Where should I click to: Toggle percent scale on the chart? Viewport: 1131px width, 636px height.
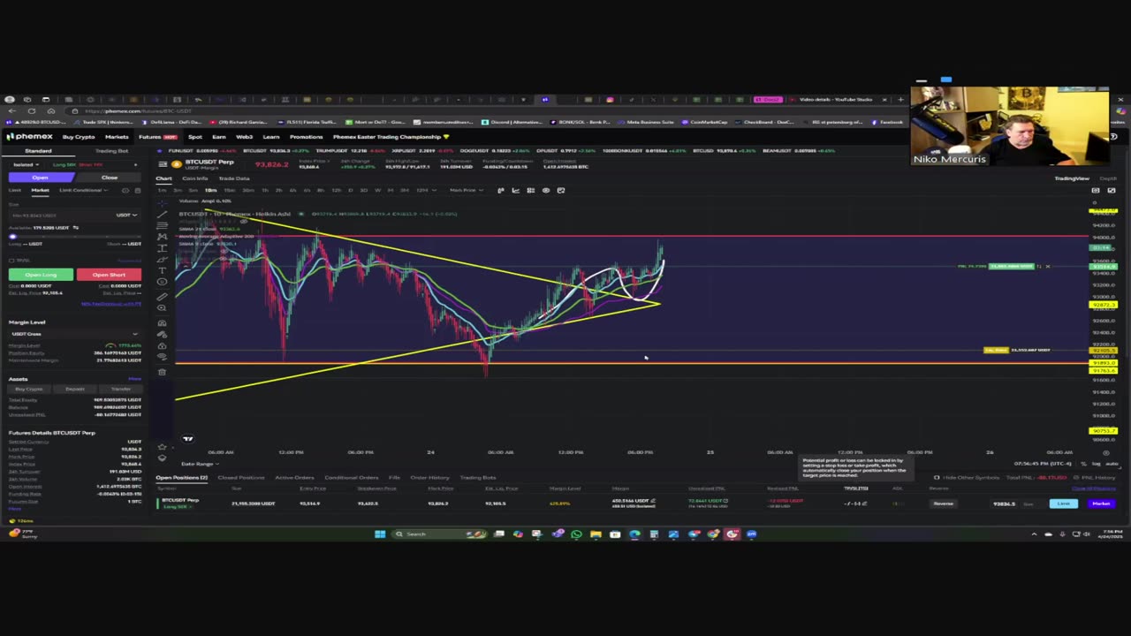pyautogui.click(x=1086, y=463)
